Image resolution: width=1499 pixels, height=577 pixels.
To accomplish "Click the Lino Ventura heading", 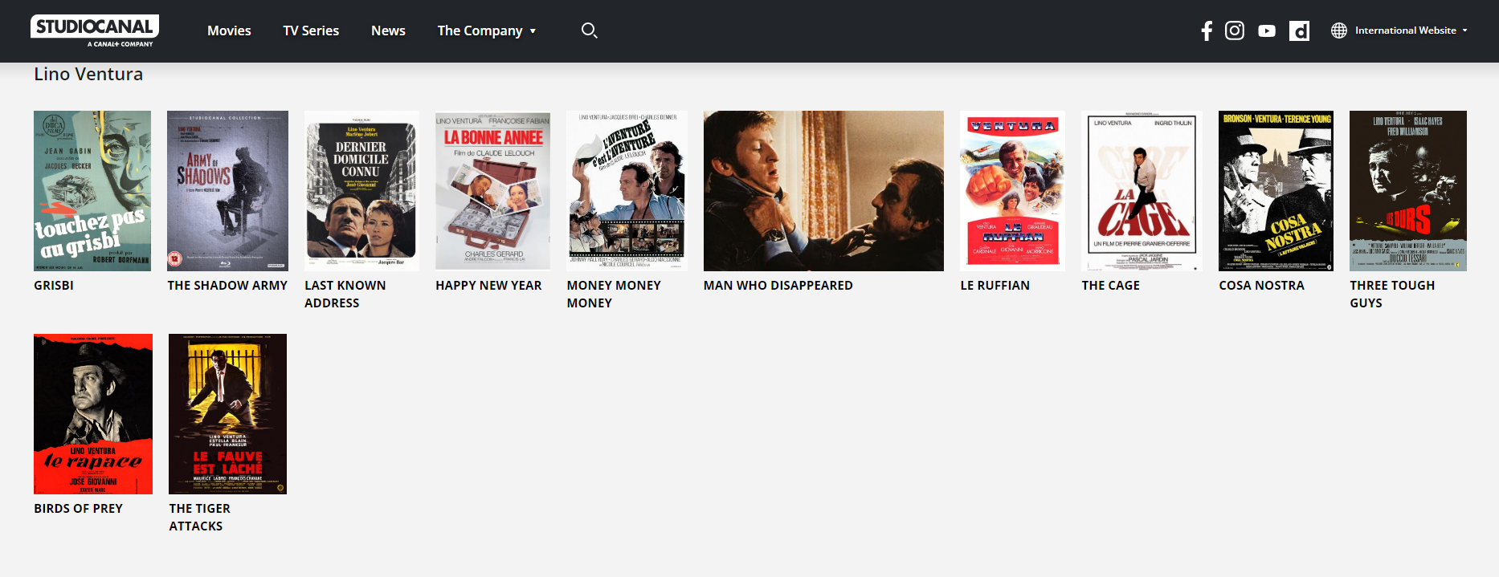I will [x=88, y=74].
